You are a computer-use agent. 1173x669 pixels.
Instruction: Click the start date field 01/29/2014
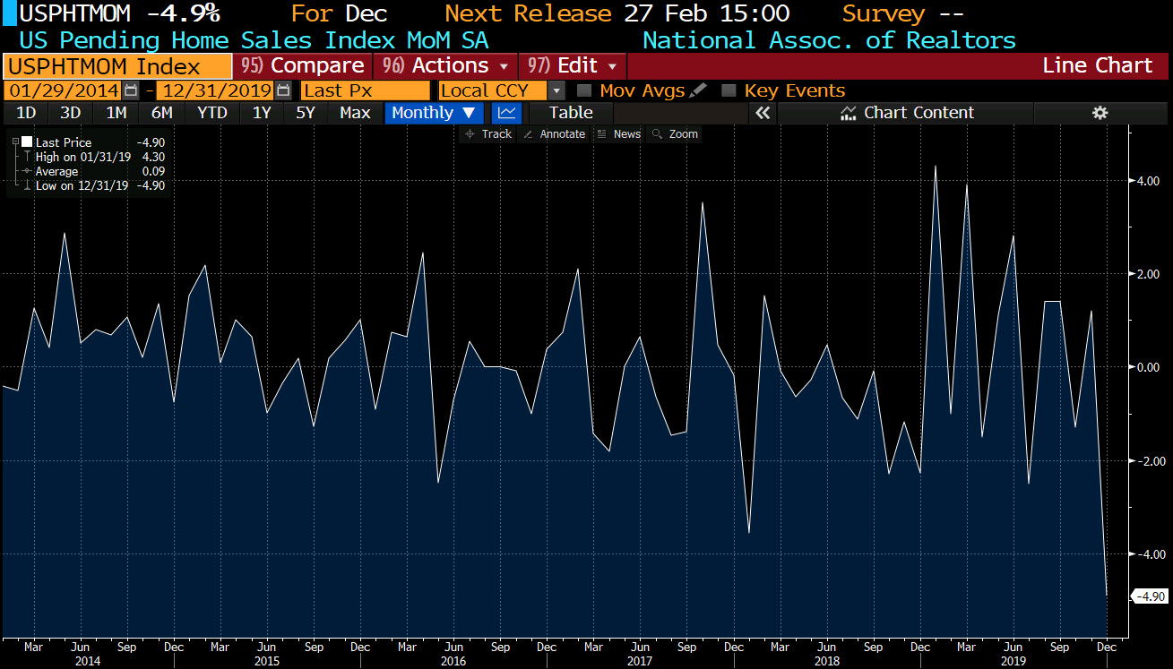[62, 90]
